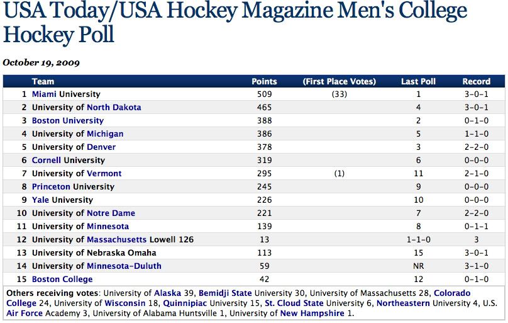
Task: Click the North Dakota link
Action: click(x=114, y=108)
